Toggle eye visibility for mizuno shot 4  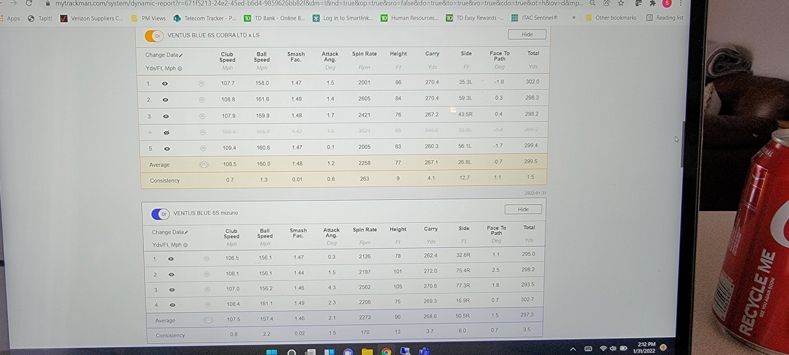pos(172,305)
